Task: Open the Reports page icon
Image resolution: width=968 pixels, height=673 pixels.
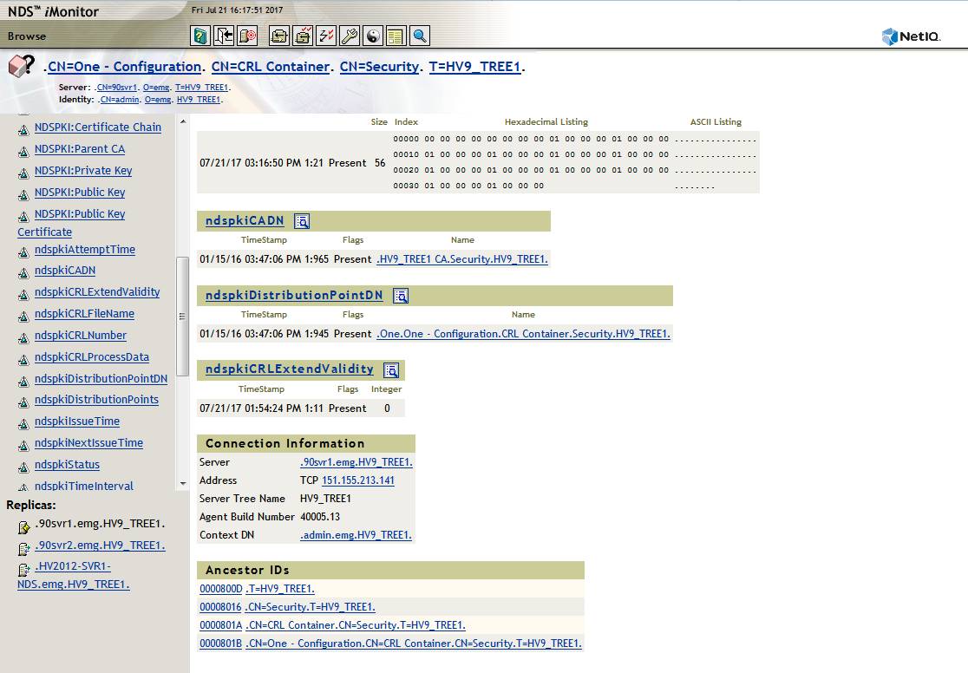Action: click(x=396, y=36)
